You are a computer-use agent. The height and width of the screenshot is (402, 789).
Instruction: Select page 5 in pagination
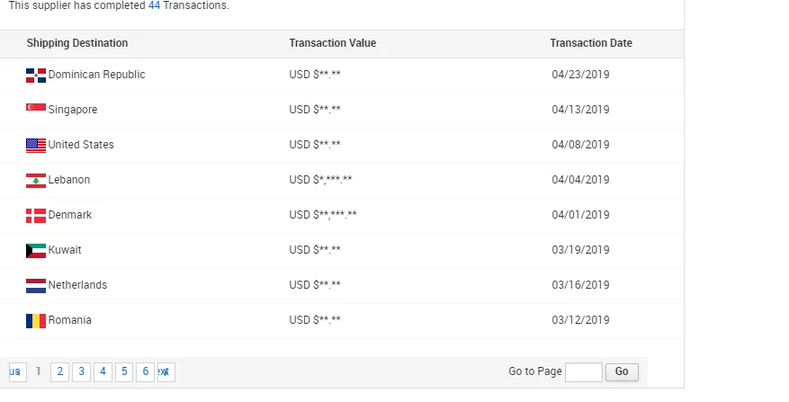click(124, 371)
